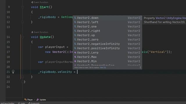The image size is (186, 104).
Task: Place cursor at end of line 21 assignment
Action: click(77, 72)
